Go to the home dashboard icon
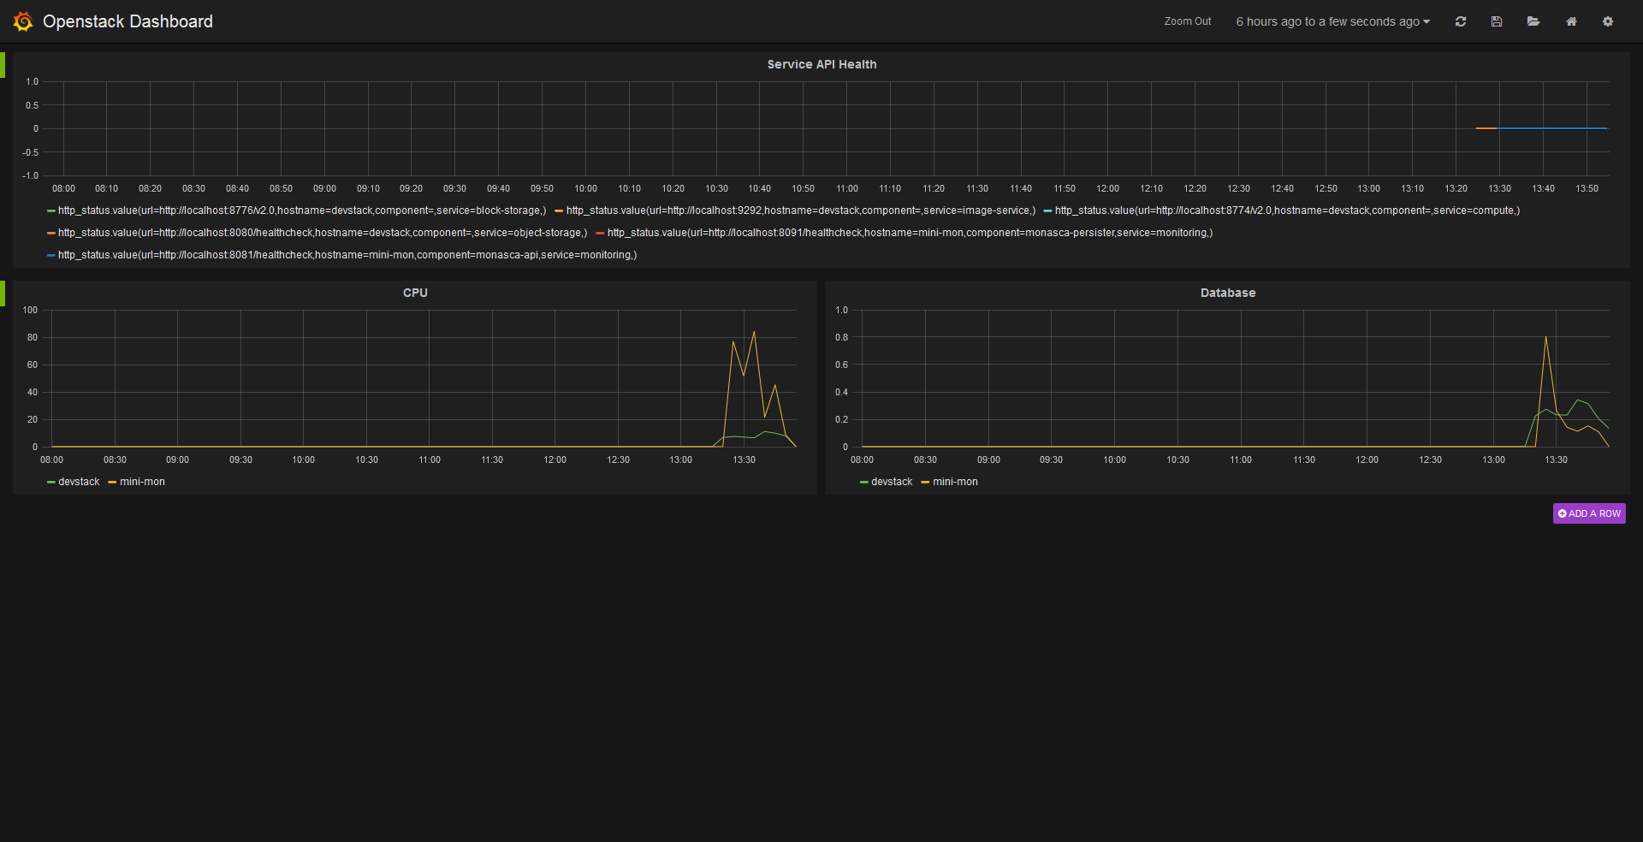 tap(1571, 21)
